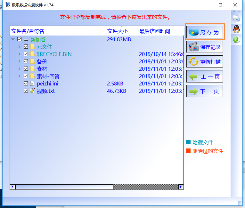Go to previous page with 上一页
This screenshot has height=208, width=245.
[205, 76]
